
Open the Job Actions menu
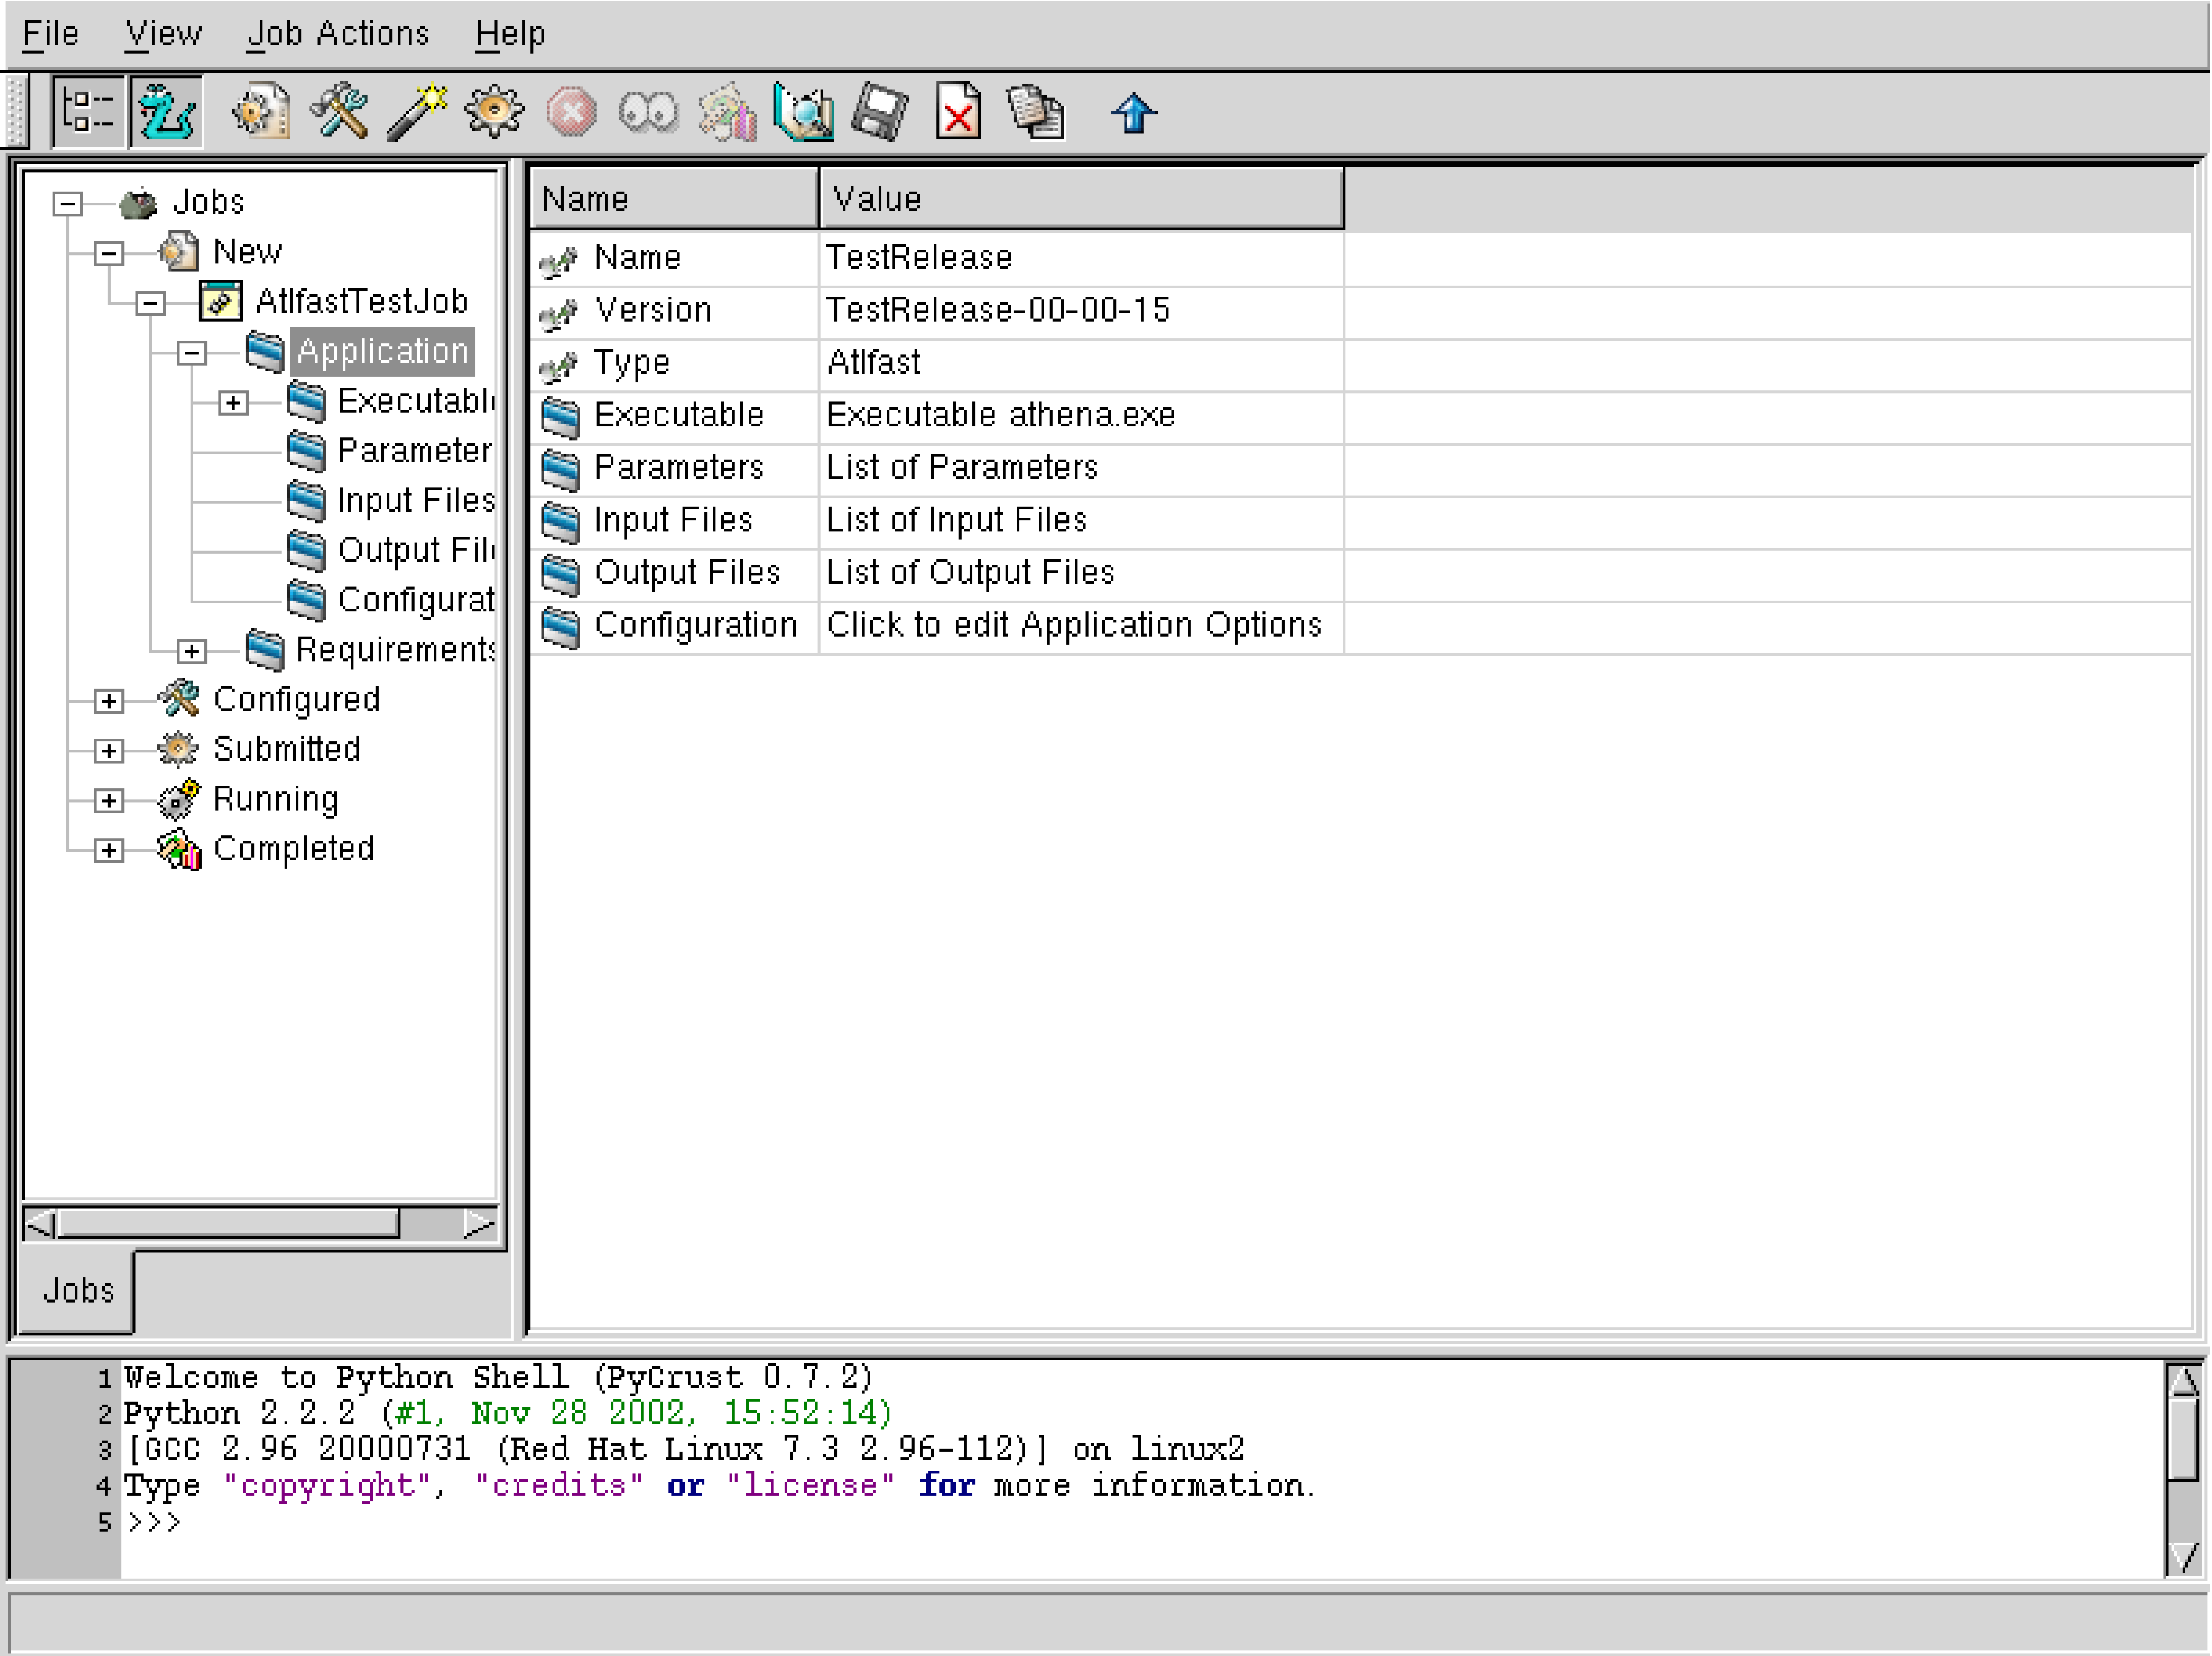pyautogui.click(x=338, y=34)
